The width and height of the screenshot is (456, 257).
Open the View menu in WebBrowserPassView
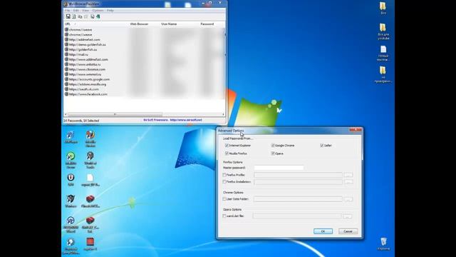pos(85,11)
